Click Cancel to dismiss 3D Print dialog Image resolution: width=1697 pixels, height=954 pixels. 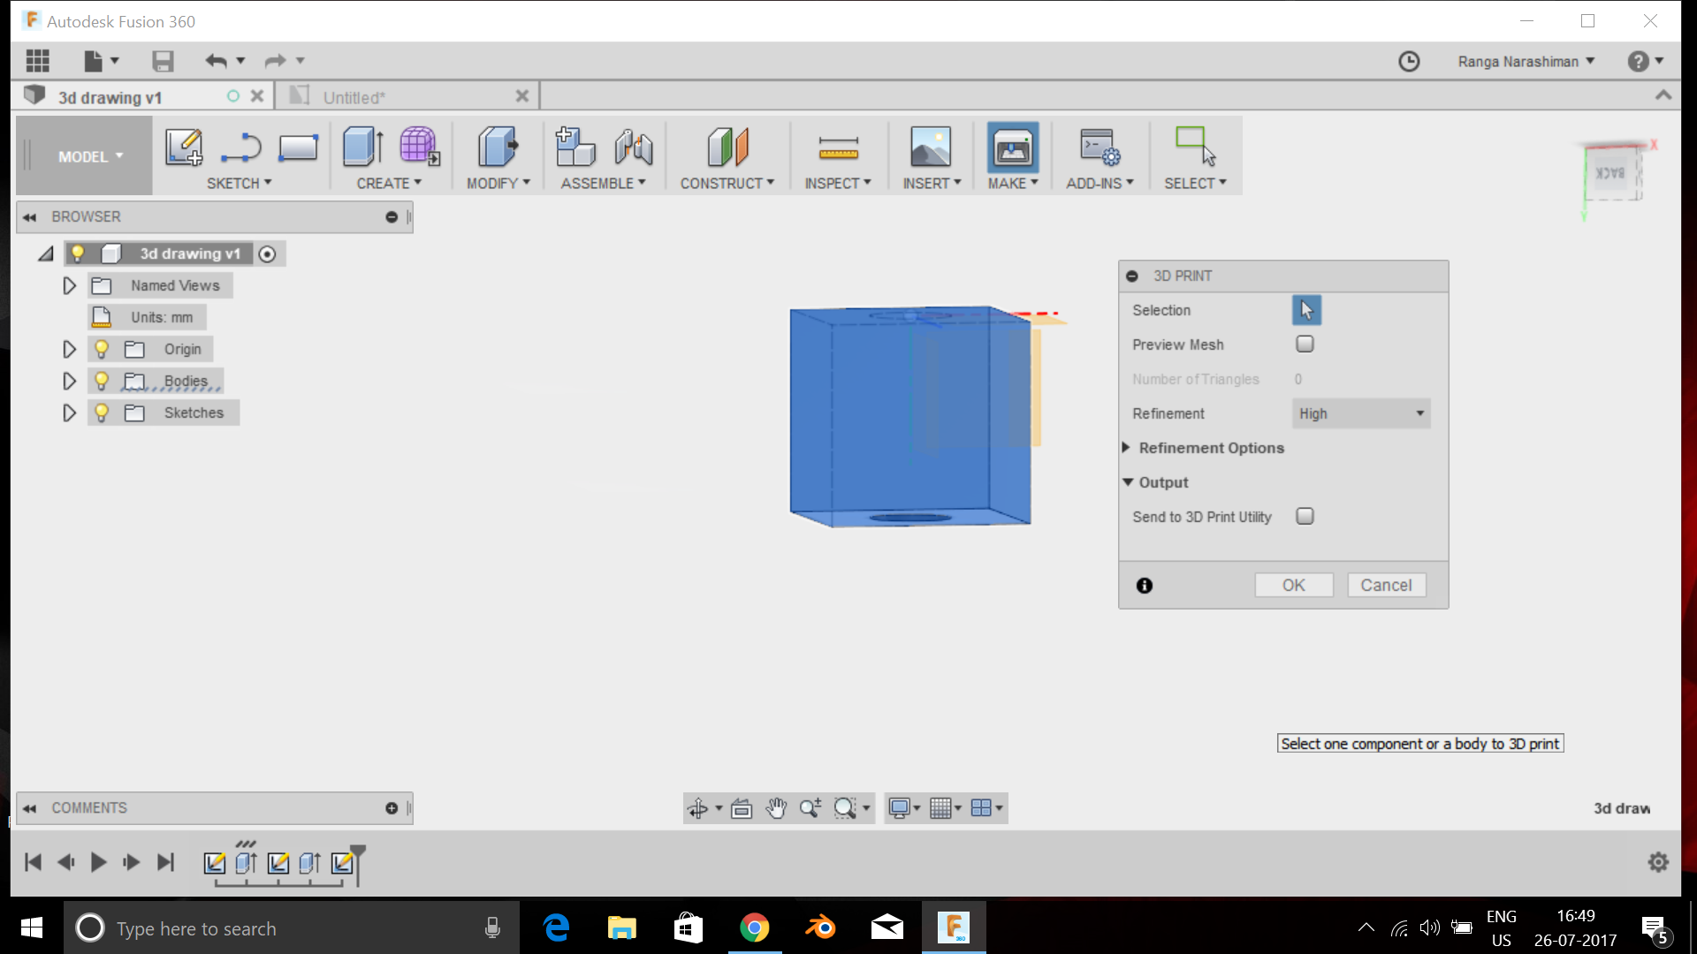coord(1386,585)
